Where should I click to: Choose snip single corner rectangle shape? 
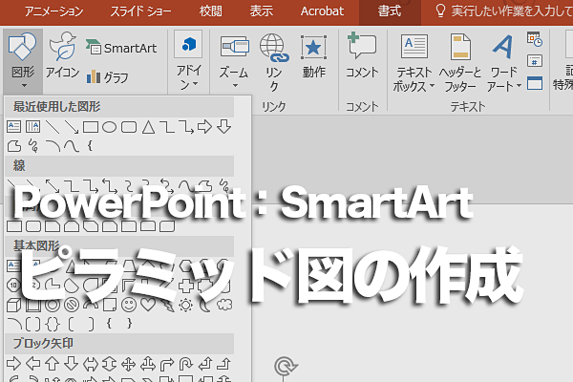pyautogui.click(x=53, y=226)
